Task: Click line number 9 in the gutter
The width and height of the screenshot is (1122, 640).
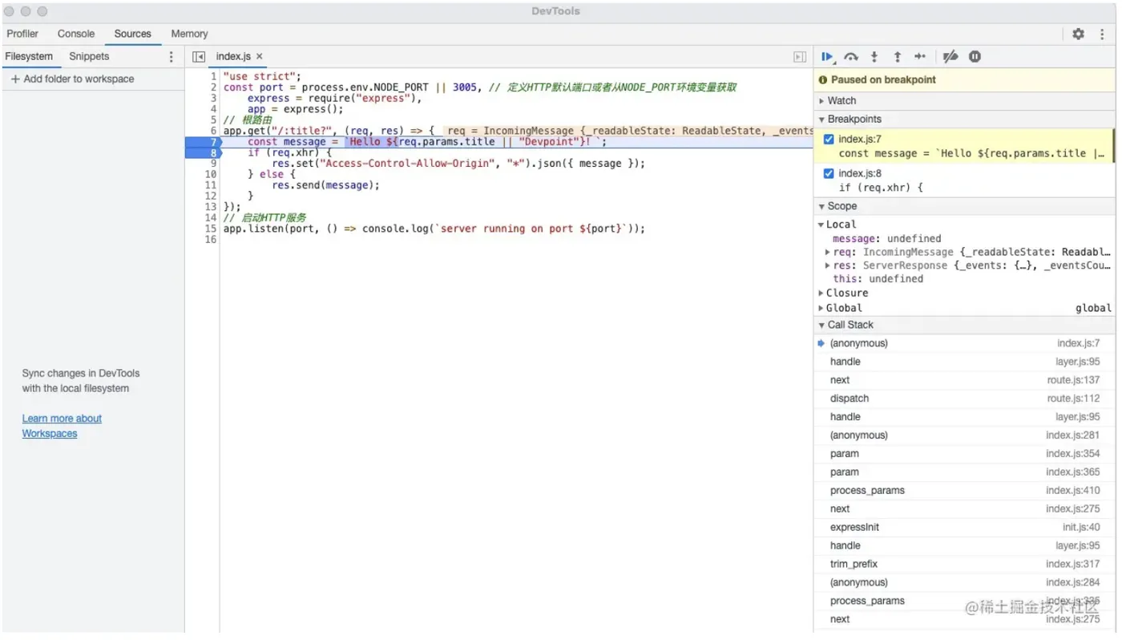Action: [213, 164]
